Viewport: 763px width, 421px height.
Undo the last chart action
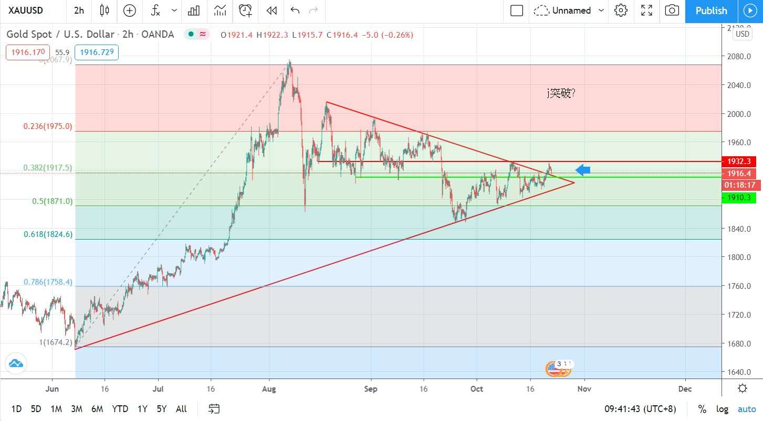coord(295,10)
